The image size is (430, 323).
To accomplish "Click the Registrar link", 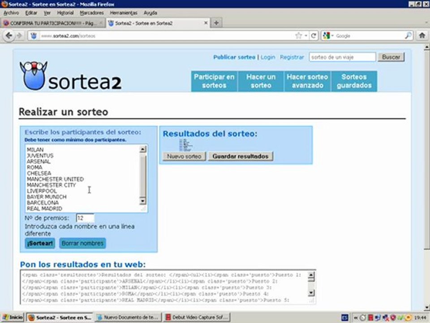I will (292, 57).
